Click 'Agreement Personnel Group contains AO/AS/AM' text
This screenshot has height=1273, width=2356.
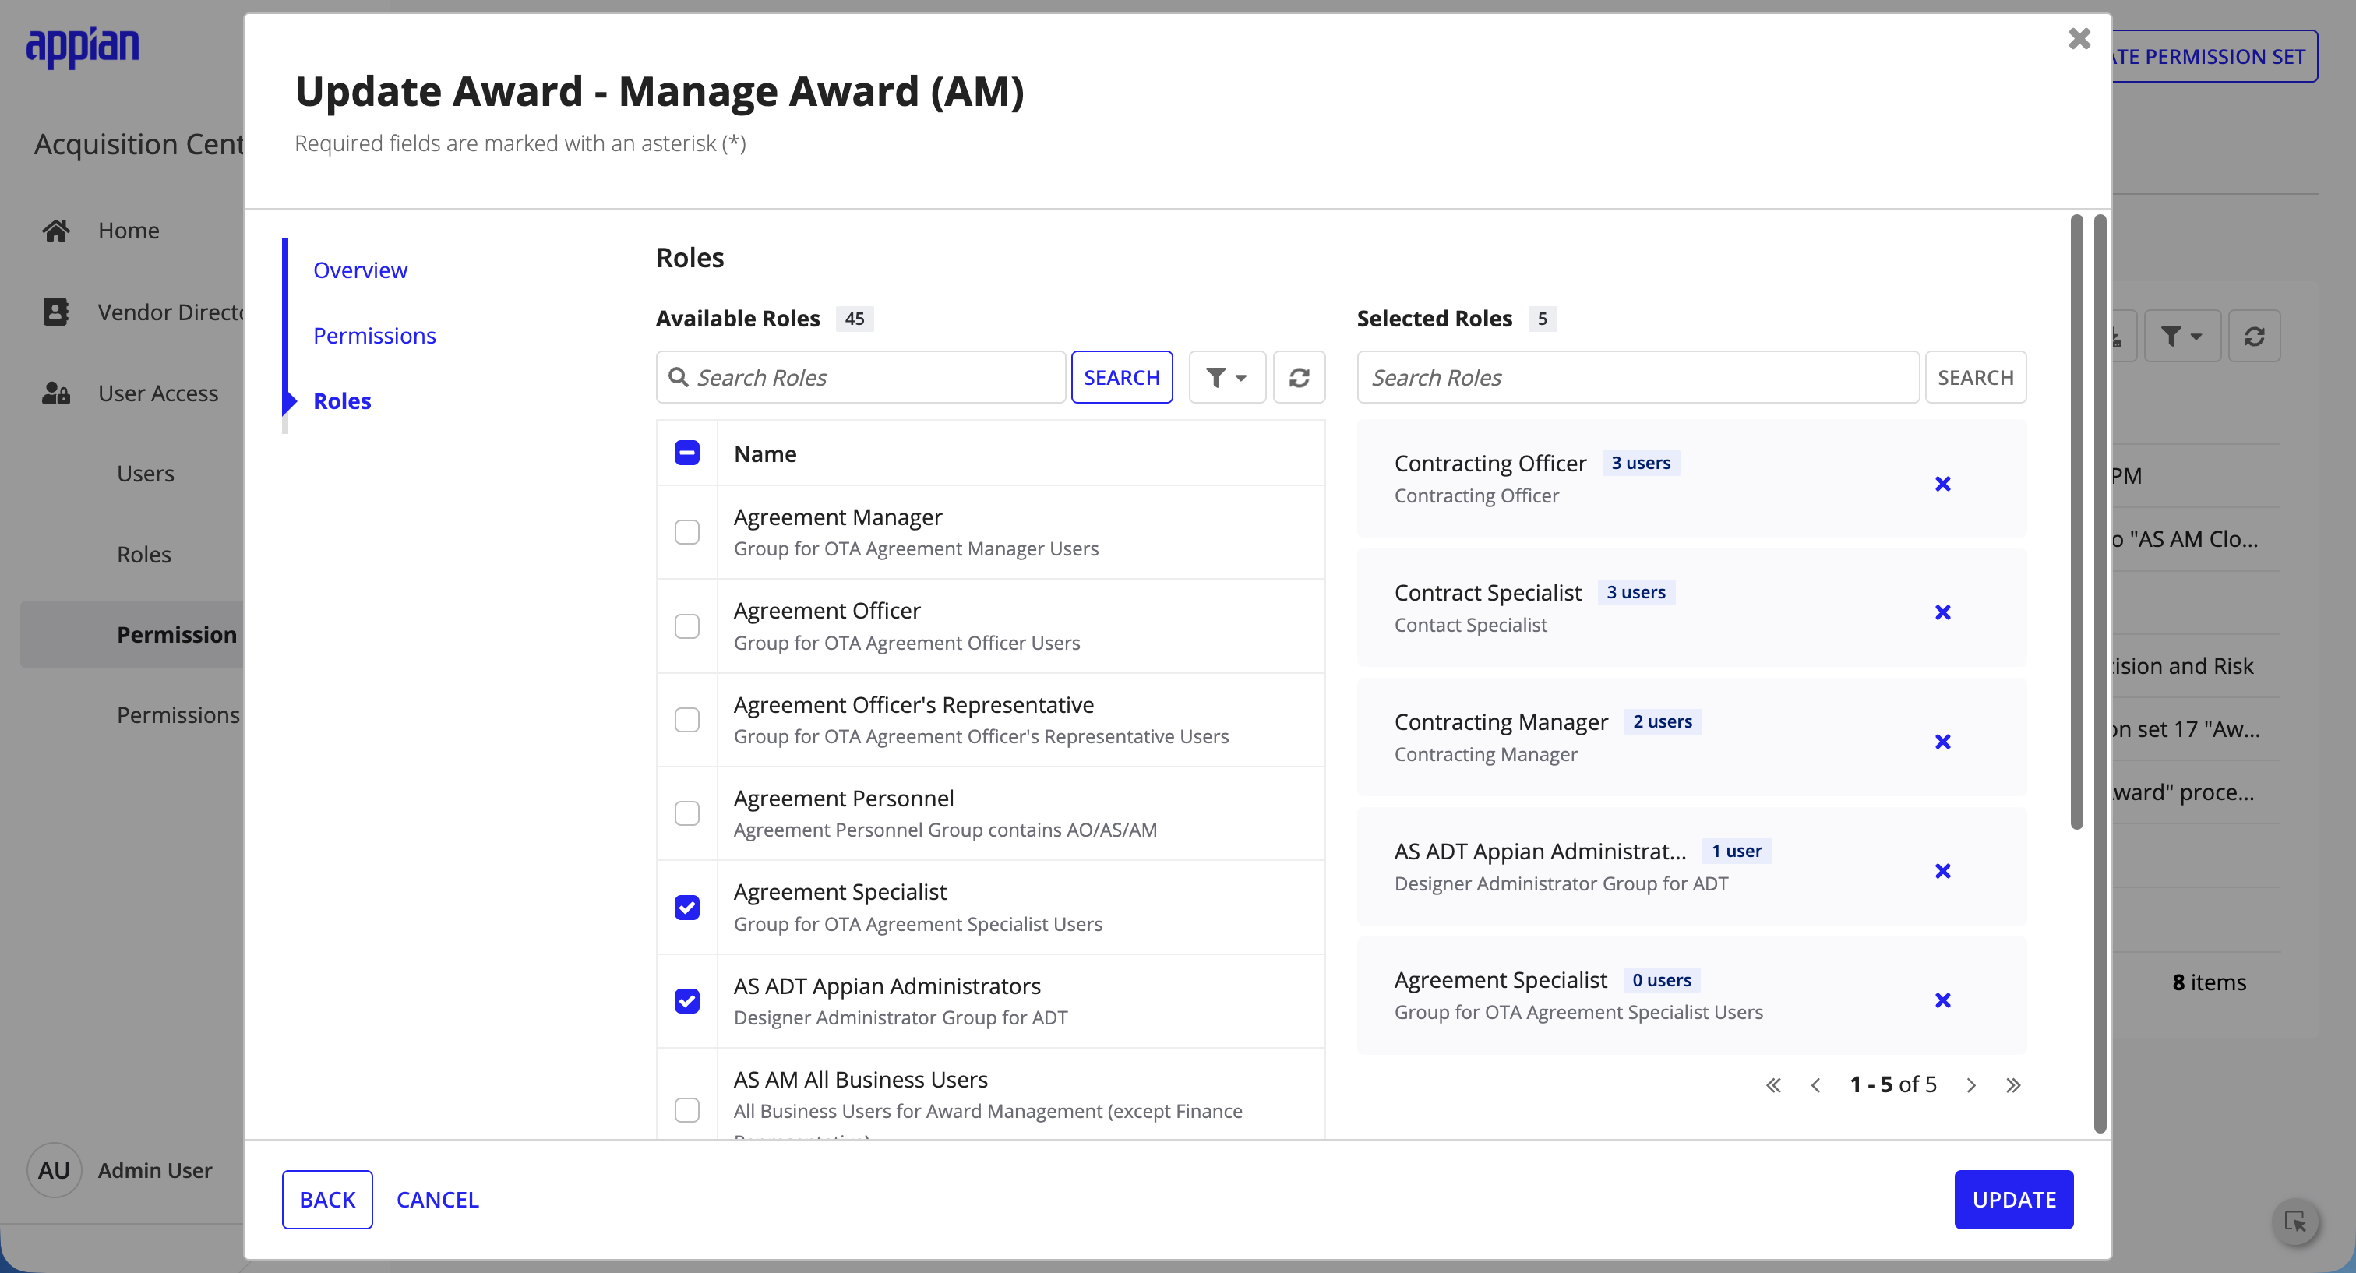(945, 830)
